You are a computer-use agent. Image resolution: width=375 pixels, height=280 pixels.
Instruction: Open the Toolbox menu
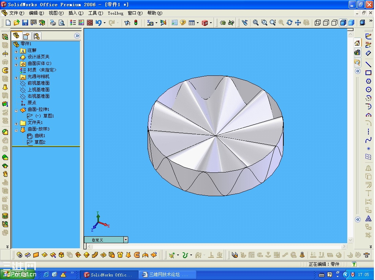[x=115, y=13]
